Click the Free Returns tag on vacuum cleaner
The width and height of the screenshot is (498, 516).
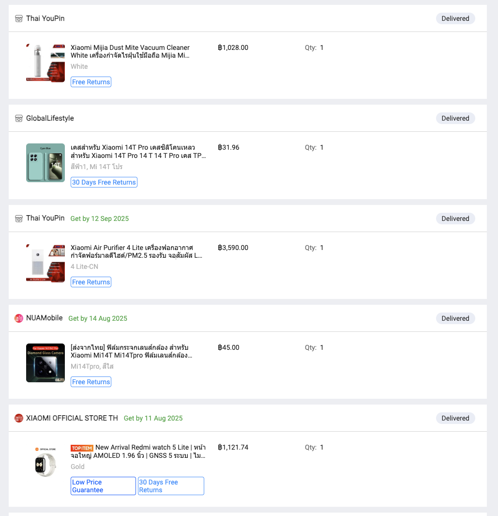91,82
